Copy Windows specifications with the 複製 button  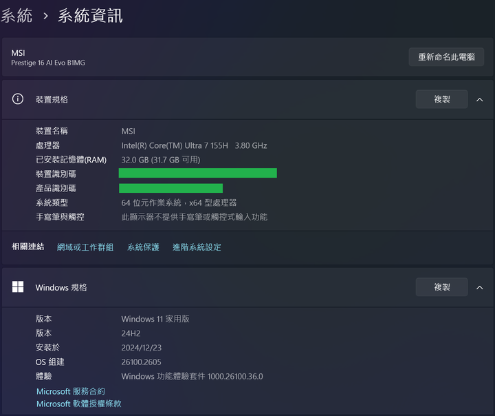(x=441, y=287)
